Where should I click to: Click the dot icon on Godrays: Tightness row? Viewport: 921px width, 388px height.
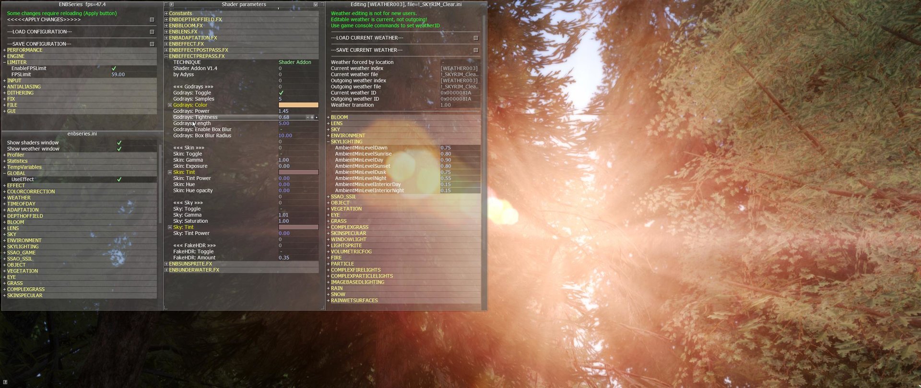(x=317, y=117)
